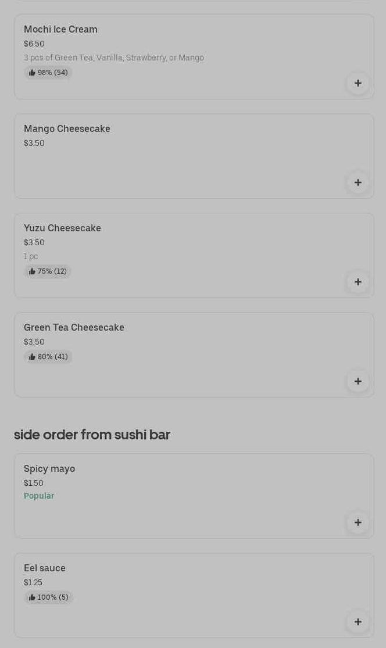Open Mochi Ice Cream item title
The image size is (386, 648).
60,29
